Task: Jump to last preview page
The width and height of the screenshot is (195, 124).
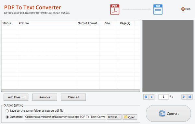Action: (x=190, y=97)
